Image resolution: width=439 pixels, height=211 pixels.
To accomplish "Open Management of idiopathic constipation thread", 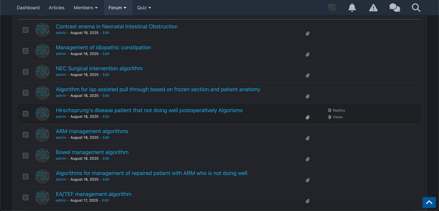I will tap(103, 47).
